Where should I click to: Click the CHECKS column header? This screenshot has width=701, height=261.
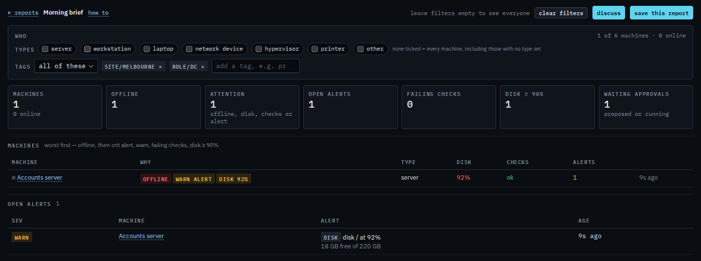tap(517, 162)
